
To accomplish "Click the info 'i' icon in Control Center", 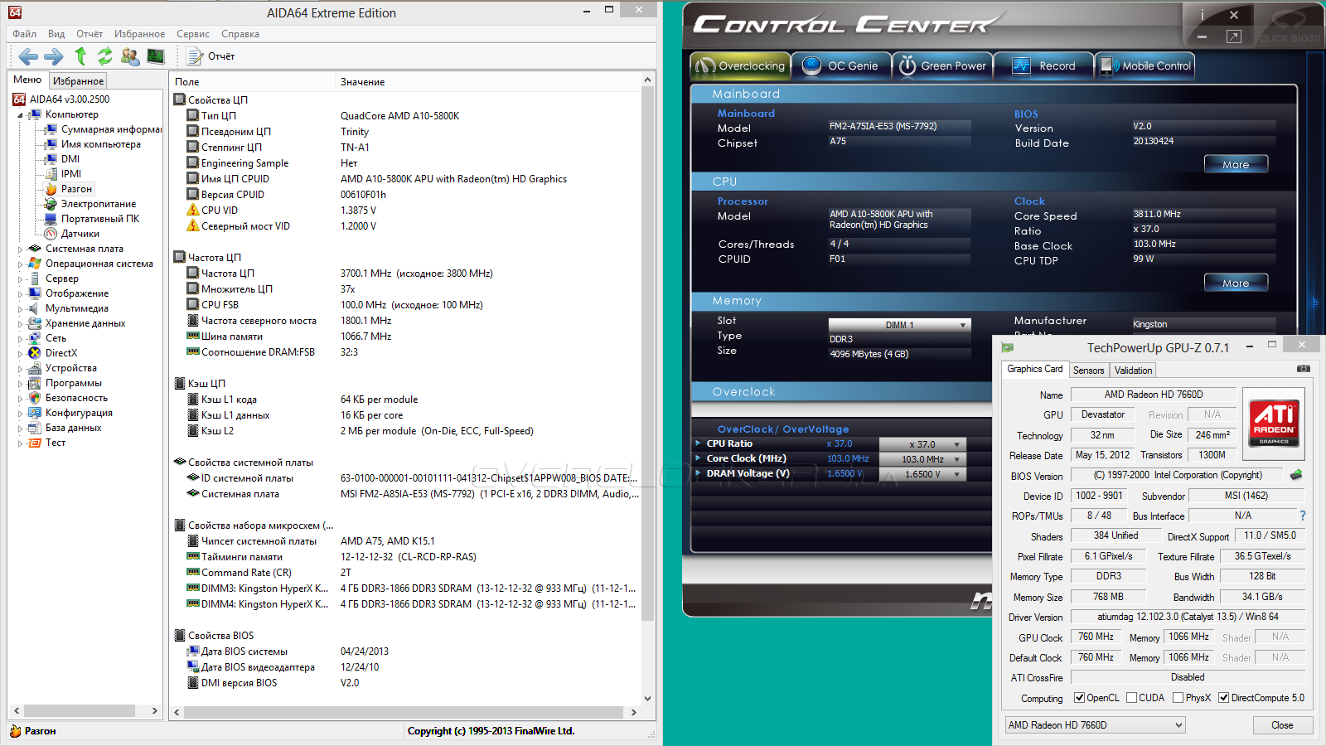I will tap(1202, 15).
